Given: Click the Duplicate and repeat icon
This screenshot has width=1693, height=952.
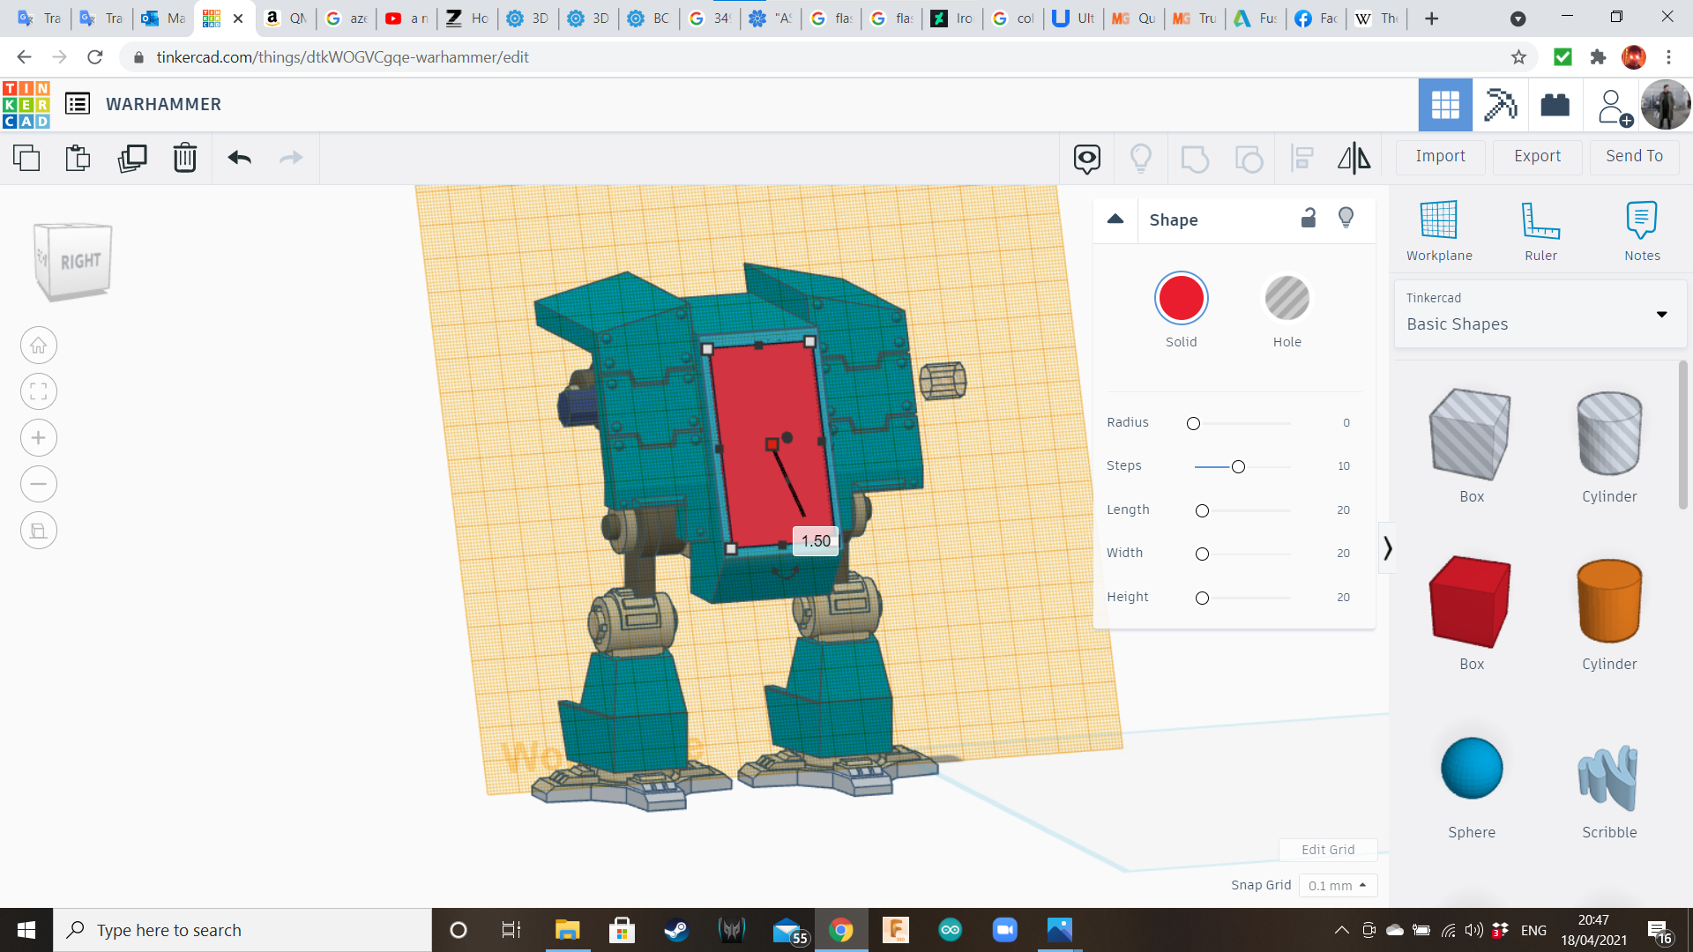Looking at the screenshot, I should (x=132, y=158).
